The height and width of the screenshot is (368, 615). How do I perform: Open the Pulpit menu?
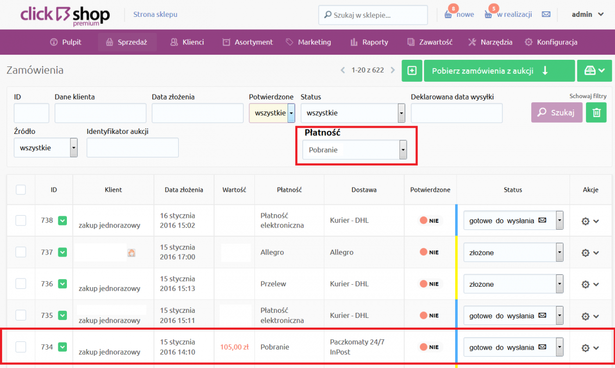(65, 42)
